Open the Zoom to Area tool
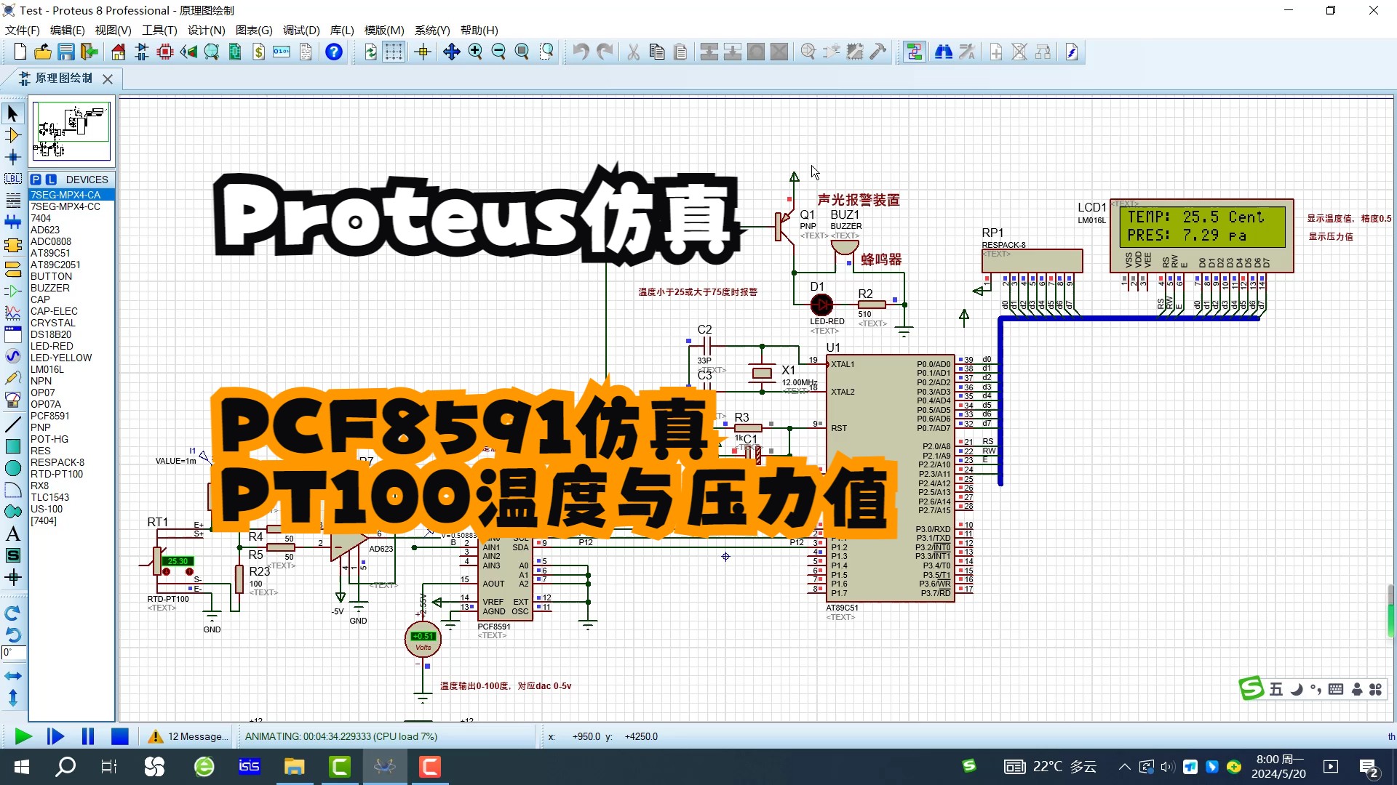 pos(544,52)
